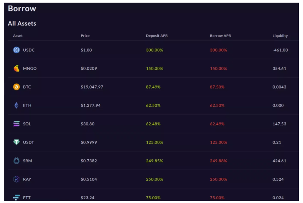Click the $1.00 USDC price

[x=86, y=50]
